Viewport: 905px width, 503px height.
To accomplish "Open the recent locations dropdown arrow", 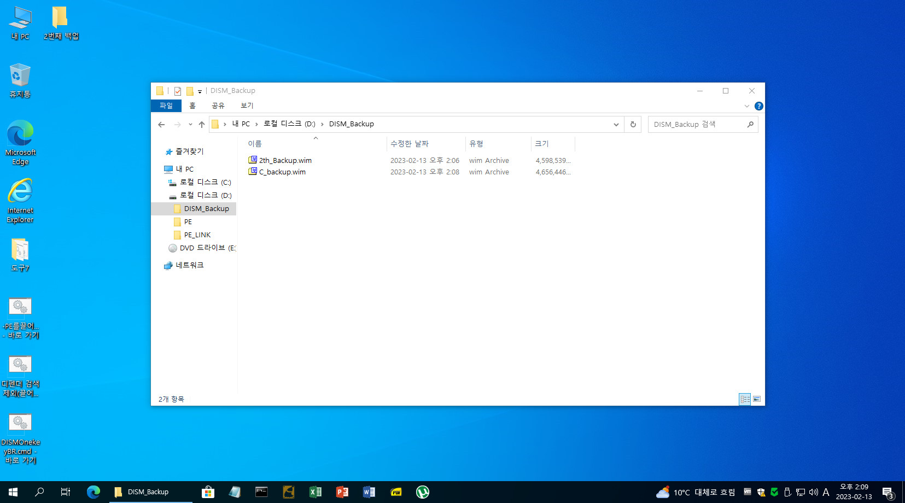I will 190,125.
